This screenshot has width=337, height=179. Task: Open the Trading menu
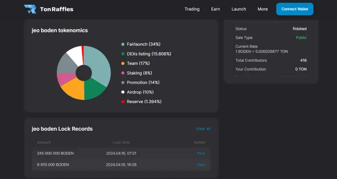[x=192, y=9]
